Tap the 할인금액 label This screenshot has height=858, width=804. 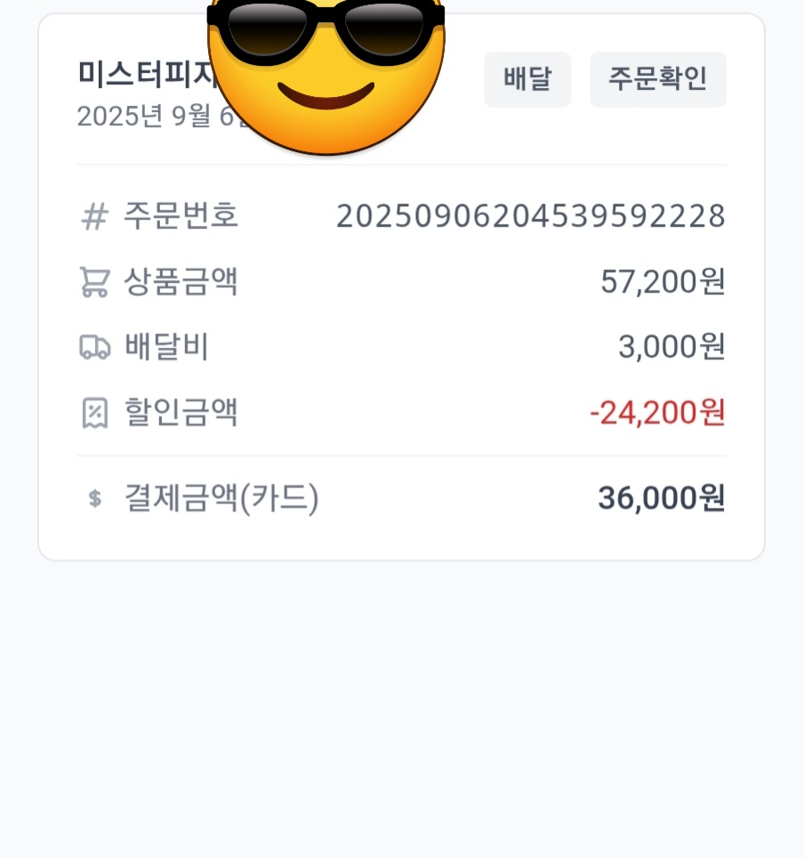pos(181,413)
